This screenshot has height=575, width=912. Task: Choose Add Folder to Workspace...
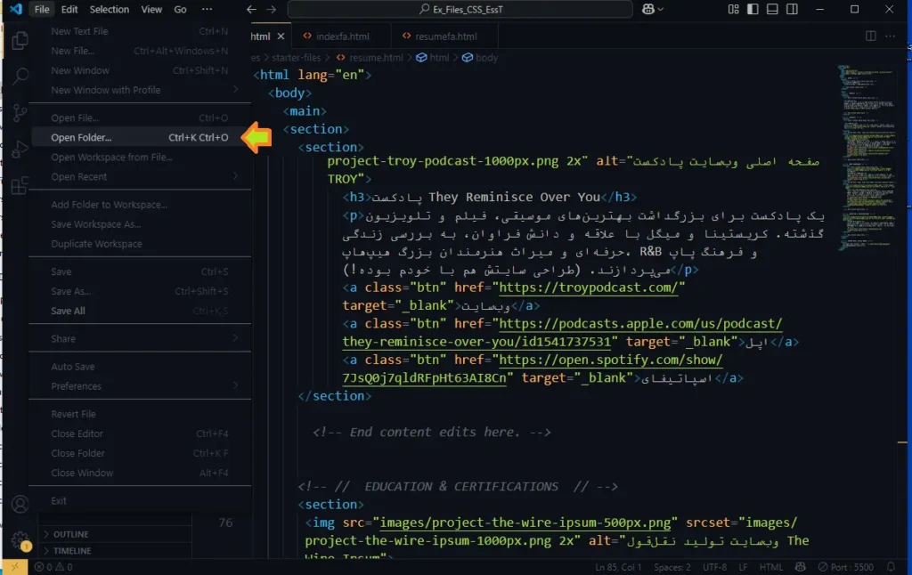pos(140,205)
